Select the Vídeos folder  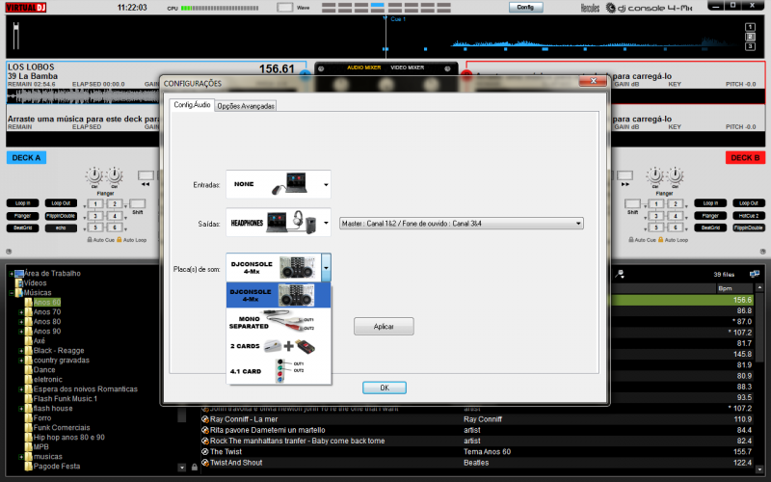(x=35, y=283)
